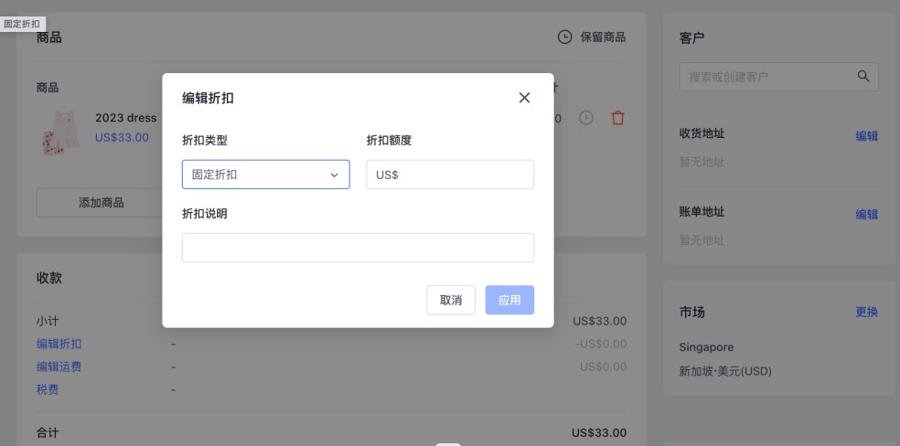
Task: Open the 2023 dress product thumbnail
Action: (x=61, y=133)
